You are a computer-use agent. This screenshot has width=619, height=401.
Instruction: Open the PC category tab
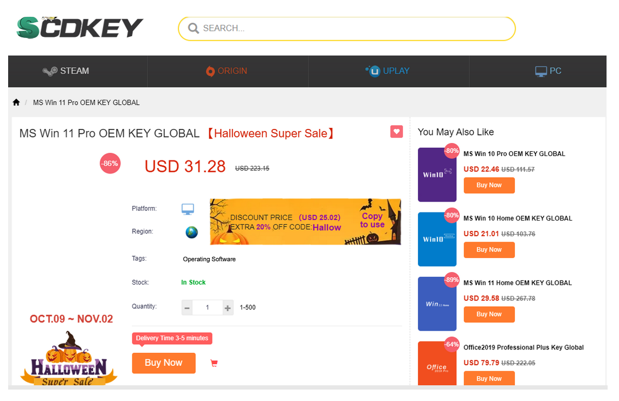coord(548,71)
